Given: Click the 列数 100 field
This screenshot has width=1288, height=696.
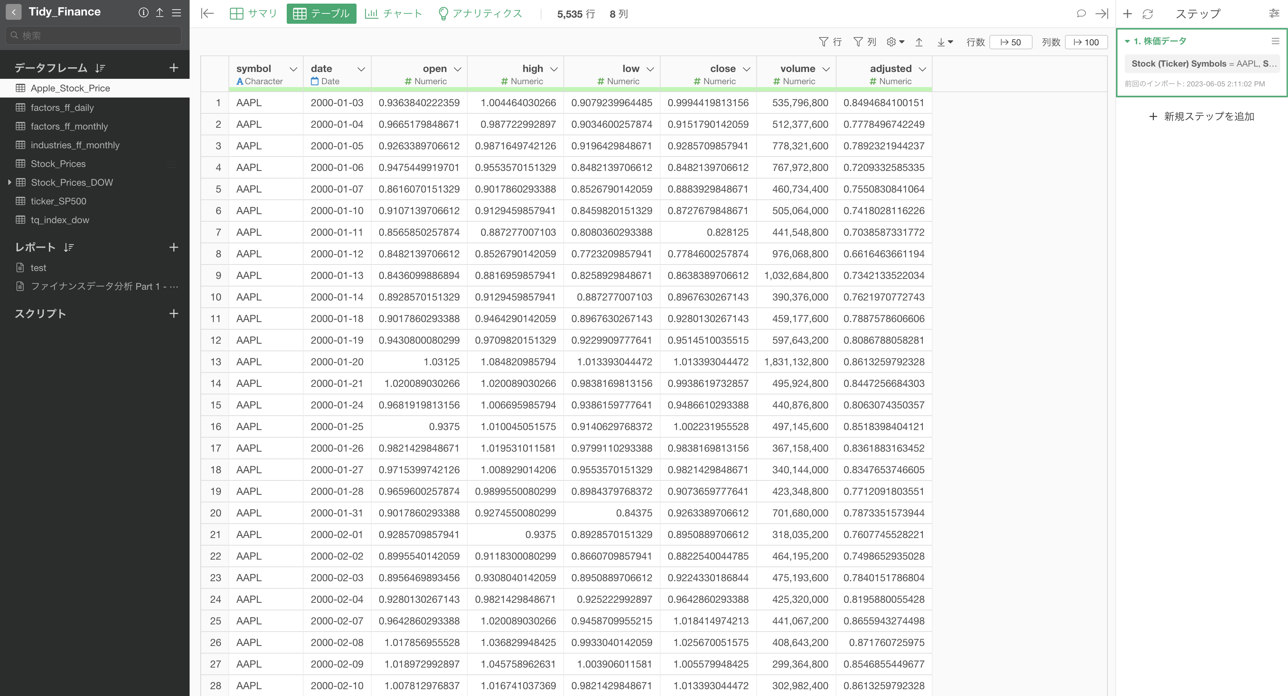Looking at the screenshot, I should pos(1086,42).
